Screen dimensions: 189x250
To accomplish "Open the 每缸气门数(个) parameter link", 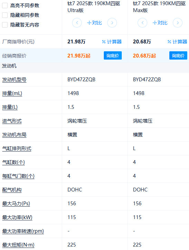I will (18, 176).
